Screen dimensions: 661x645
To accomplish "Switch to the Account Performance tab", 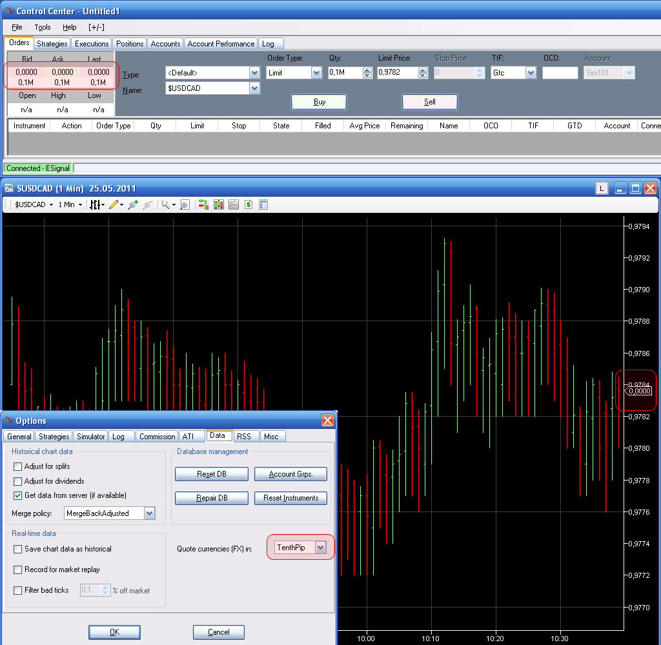I will tap(221, 44).
